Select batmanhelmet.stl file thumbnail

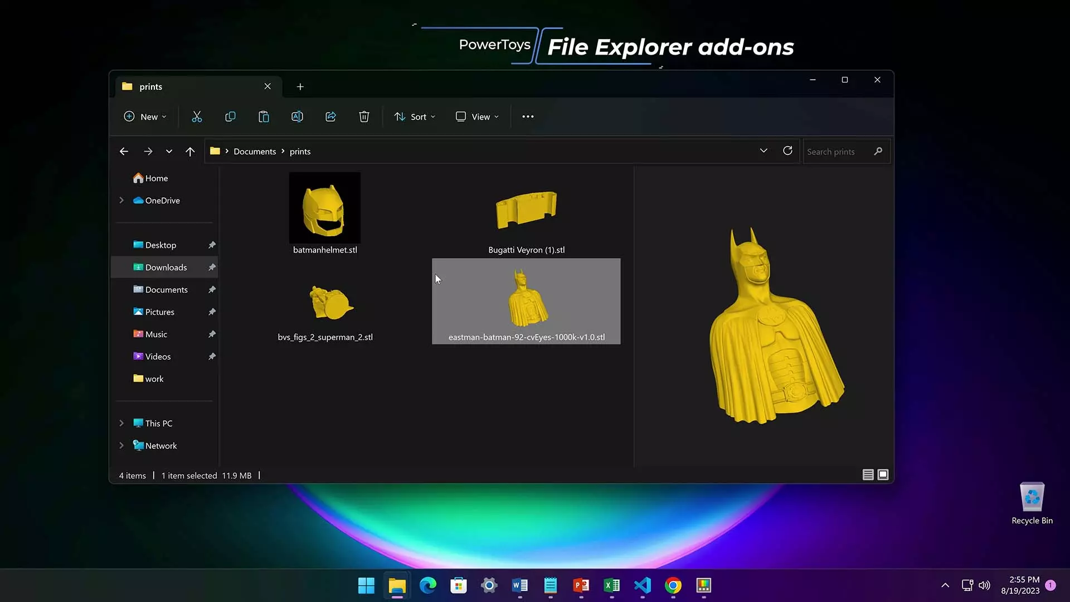pyautogui.click(x=325, y=208)
